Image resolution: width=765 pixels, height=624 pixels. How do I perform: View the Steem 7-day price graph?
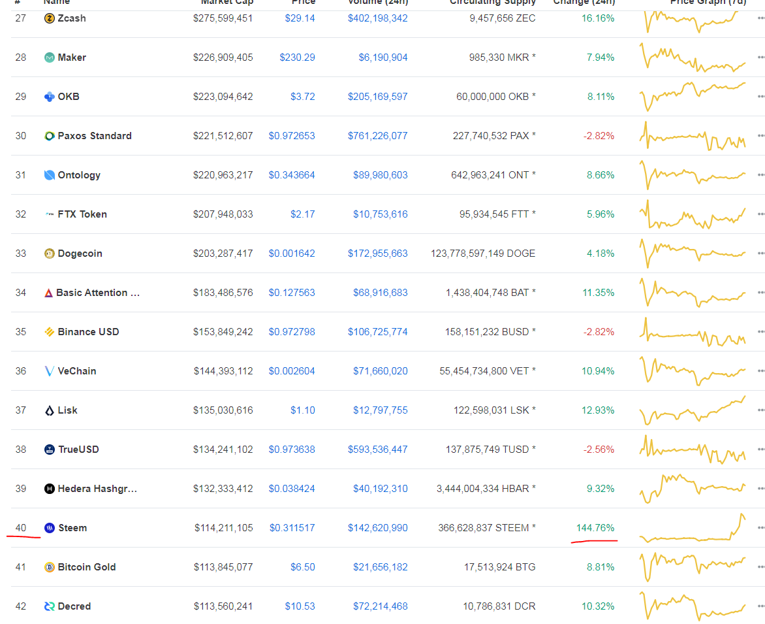(x=693, y=528)
